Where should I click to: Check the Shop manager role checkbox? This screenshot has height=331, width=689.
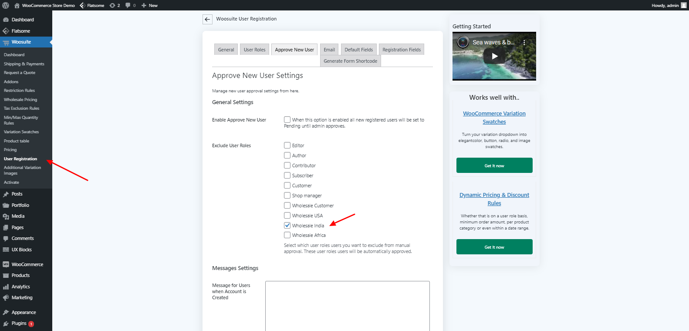(x=287, y=196)
